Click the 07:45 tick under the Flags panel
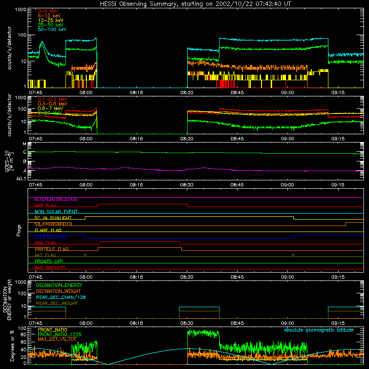This screenshot has width=369, height=369. coord(36,277)
